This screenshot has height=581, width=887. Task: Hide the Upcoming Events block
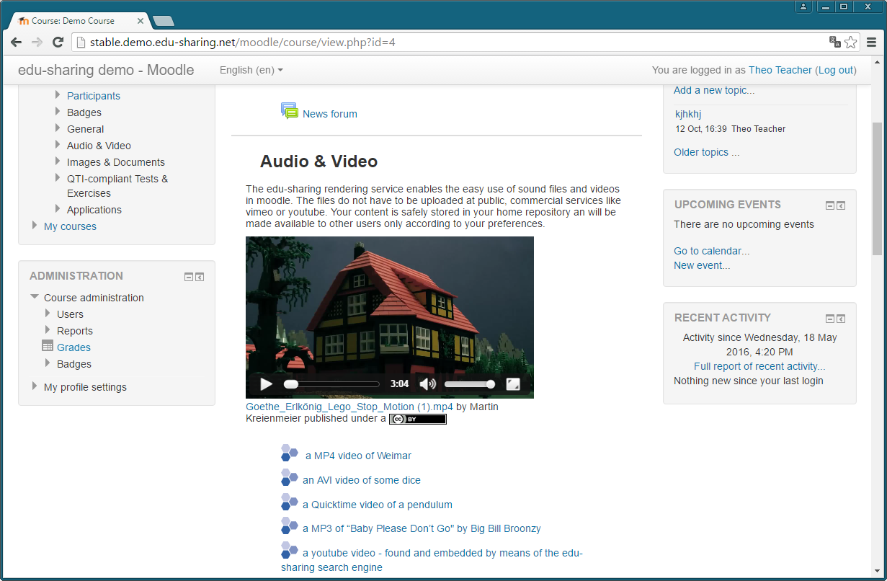coord(829,205)
